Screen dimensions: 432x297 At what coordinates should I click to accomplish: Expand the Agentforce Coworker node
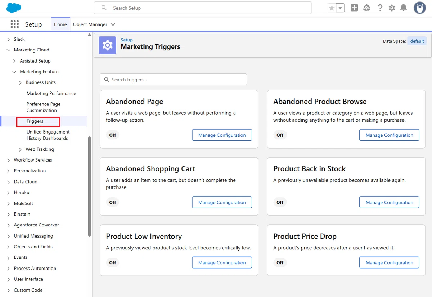(x=9, y=225)
